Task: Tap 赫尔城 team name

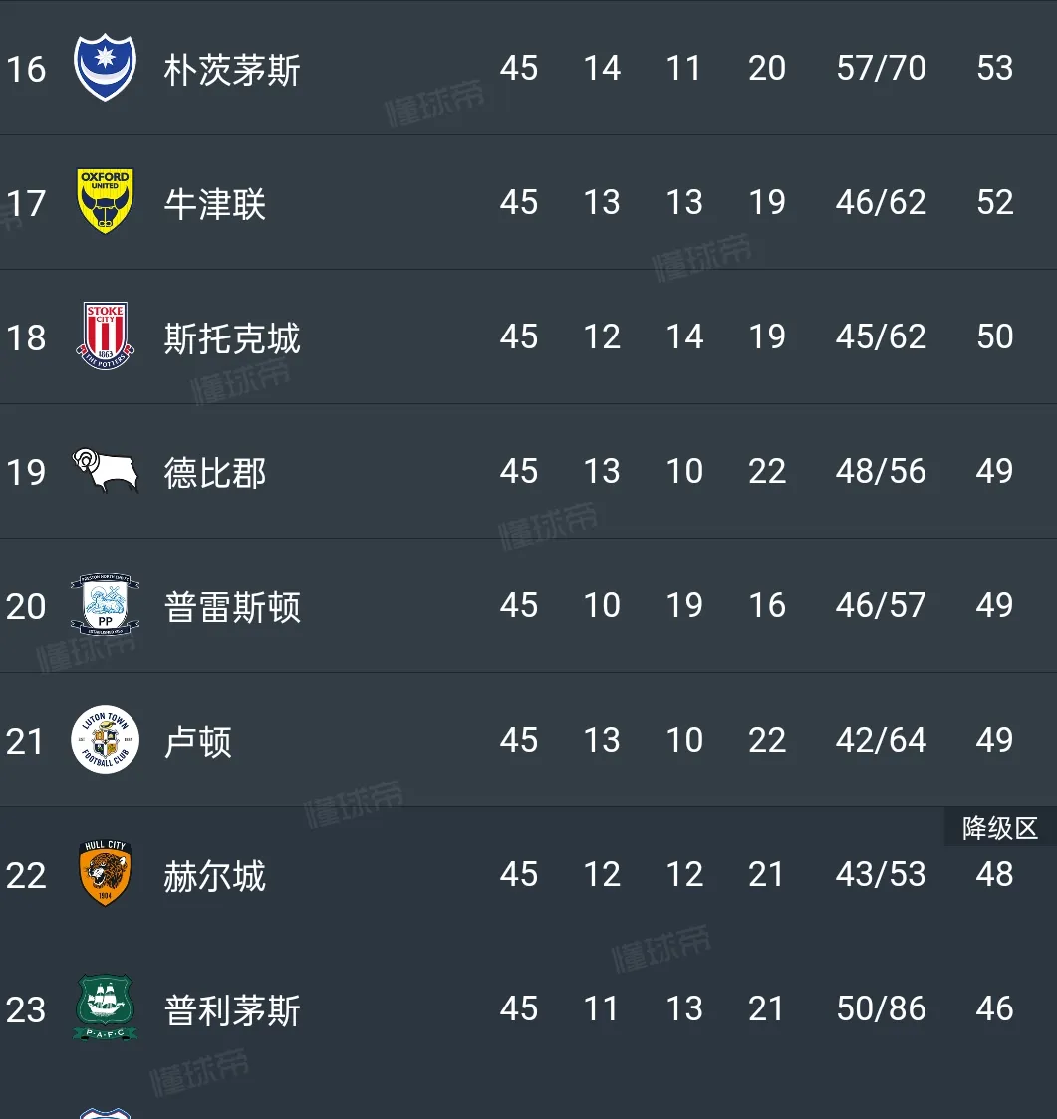Action: click(215, 876)
